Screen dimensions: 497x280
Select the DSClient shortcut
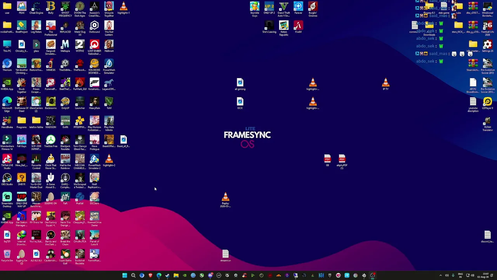click(x=94, y=199)
